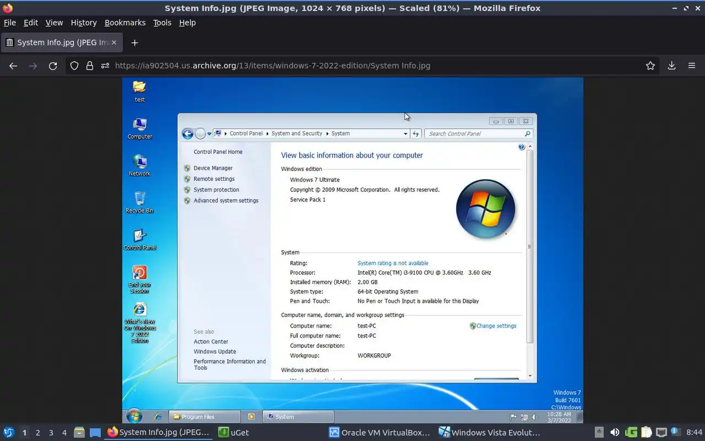
Task: Click Program Files taskbar button in screenshot
Action: [x=204, y=417]
